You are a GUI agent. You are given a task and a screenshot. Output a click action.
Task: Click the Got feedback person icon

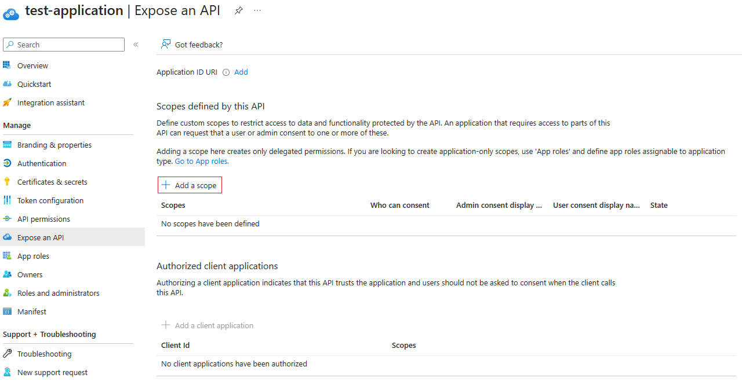166,45
